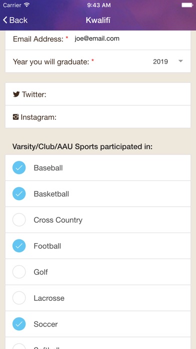Screen dimensions: 196x349
Task: Uncheck the Basketball sport option
Action: click(x=98, y=194)
